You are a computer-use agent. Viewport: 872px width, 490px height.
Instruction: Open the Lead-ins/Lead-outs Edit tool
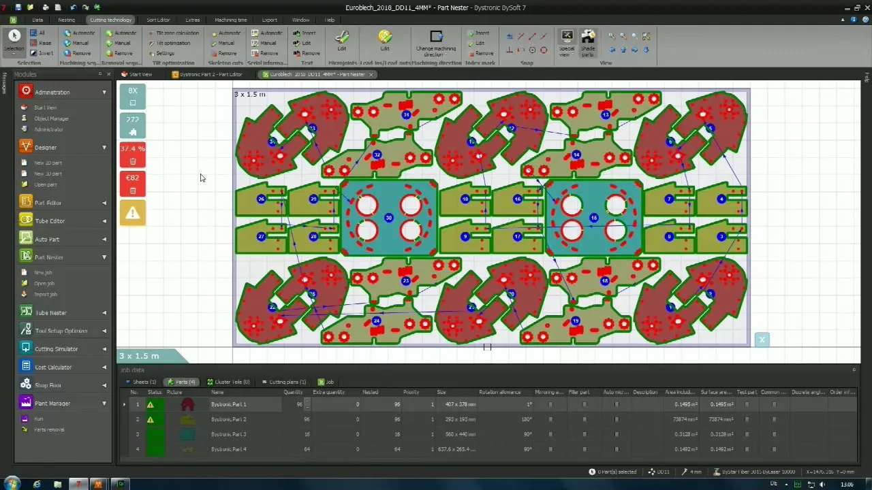[x=385, y=40]
